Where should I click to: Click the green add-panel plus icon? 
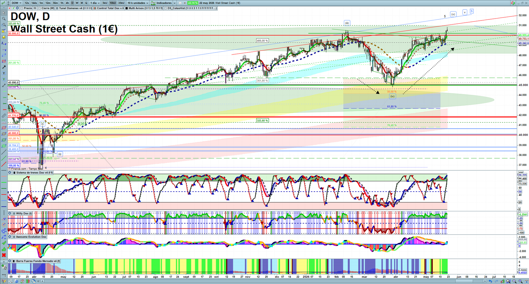14,8
